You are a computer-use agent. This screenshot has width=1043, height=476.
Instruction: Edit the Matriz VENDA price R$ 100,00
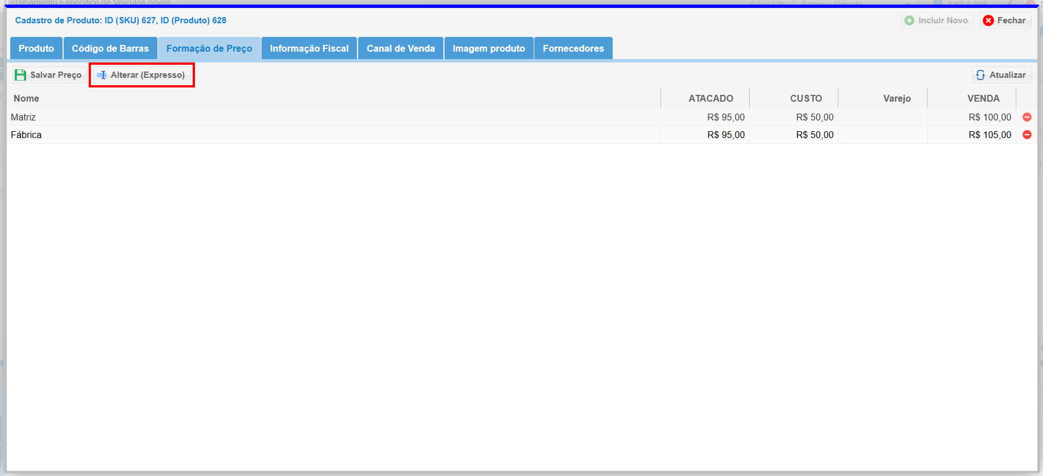[x=990, y=117]
